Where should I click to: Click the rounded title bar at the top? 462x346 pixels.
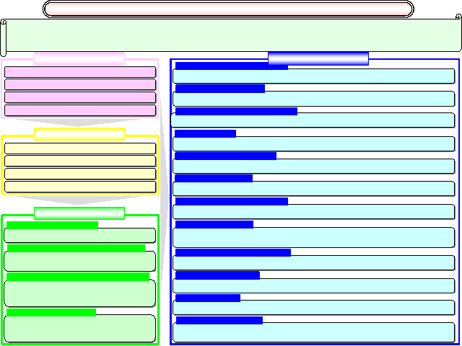pos(228,9)
